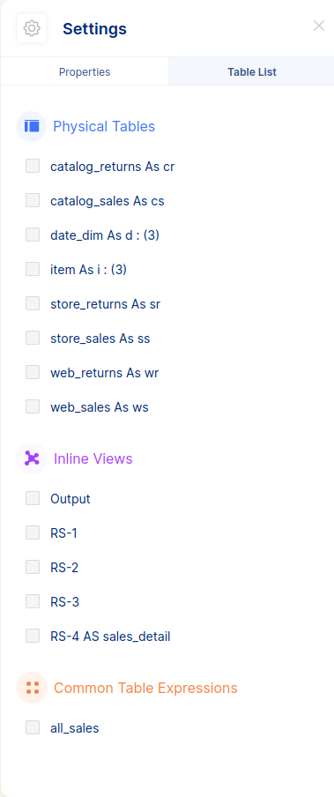The width and height of the screenshot is (334, 797).
Task: Select the store_sales As ss checkbox
Action: pyautogui.click(x=33, y=338)
